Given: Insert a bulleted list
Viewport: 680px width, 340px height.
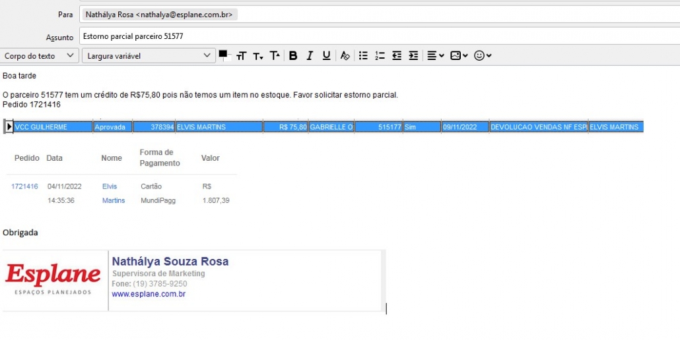Looking at the screenshot, I should [x=363, y=56].
